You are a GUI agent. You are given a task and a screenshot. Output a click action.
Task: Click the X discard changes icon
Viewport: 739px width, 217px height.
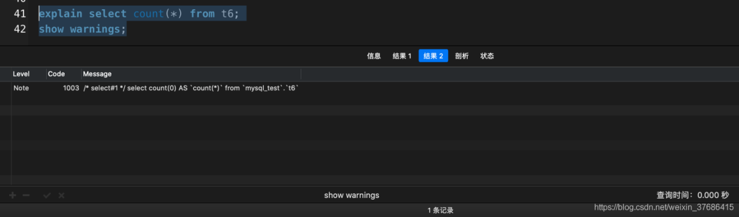pyautogui.click(x=61, y=196)
